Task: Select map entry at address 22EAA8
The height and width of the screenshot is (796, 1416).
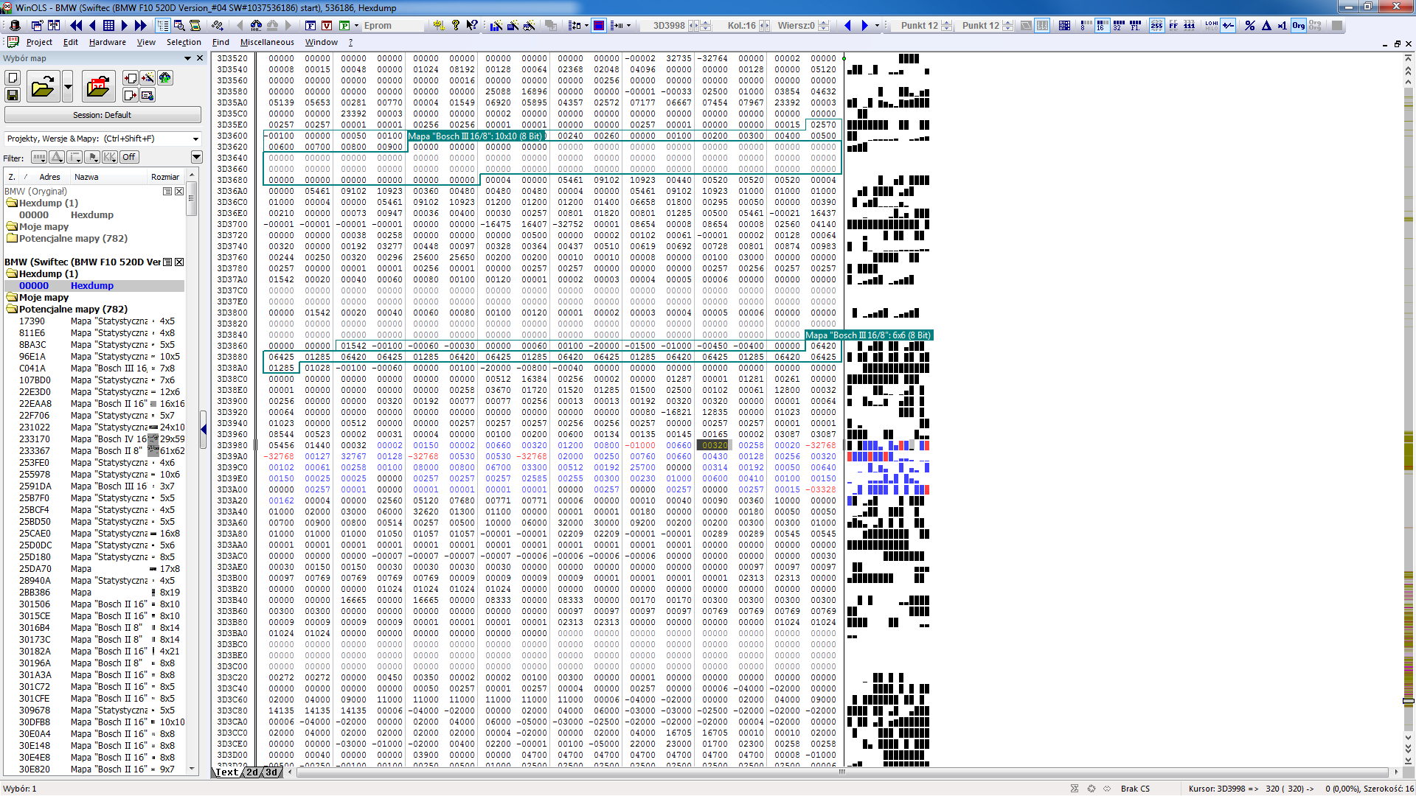Action: 35,403
